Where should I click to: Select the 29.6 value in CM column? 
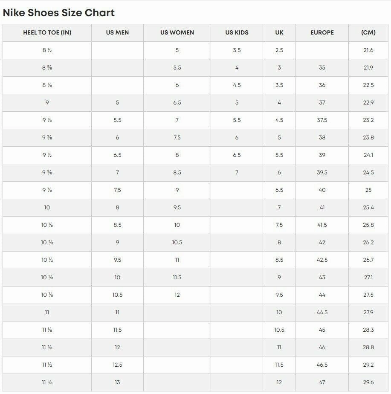[x=368, y=382]
